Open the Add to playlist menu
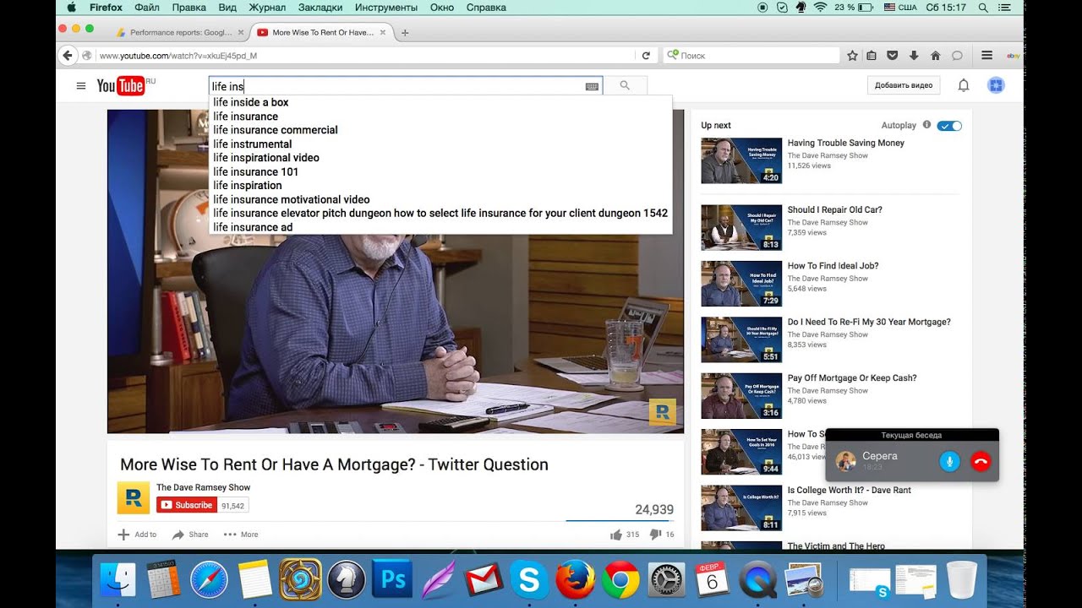The height and width of the screenshot is (608, 1082). click(x=137, y=535)
